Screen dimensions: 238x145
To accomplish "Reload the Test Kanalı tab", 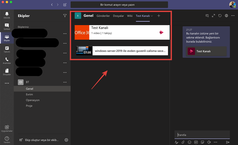I will [x=220, y=16].
